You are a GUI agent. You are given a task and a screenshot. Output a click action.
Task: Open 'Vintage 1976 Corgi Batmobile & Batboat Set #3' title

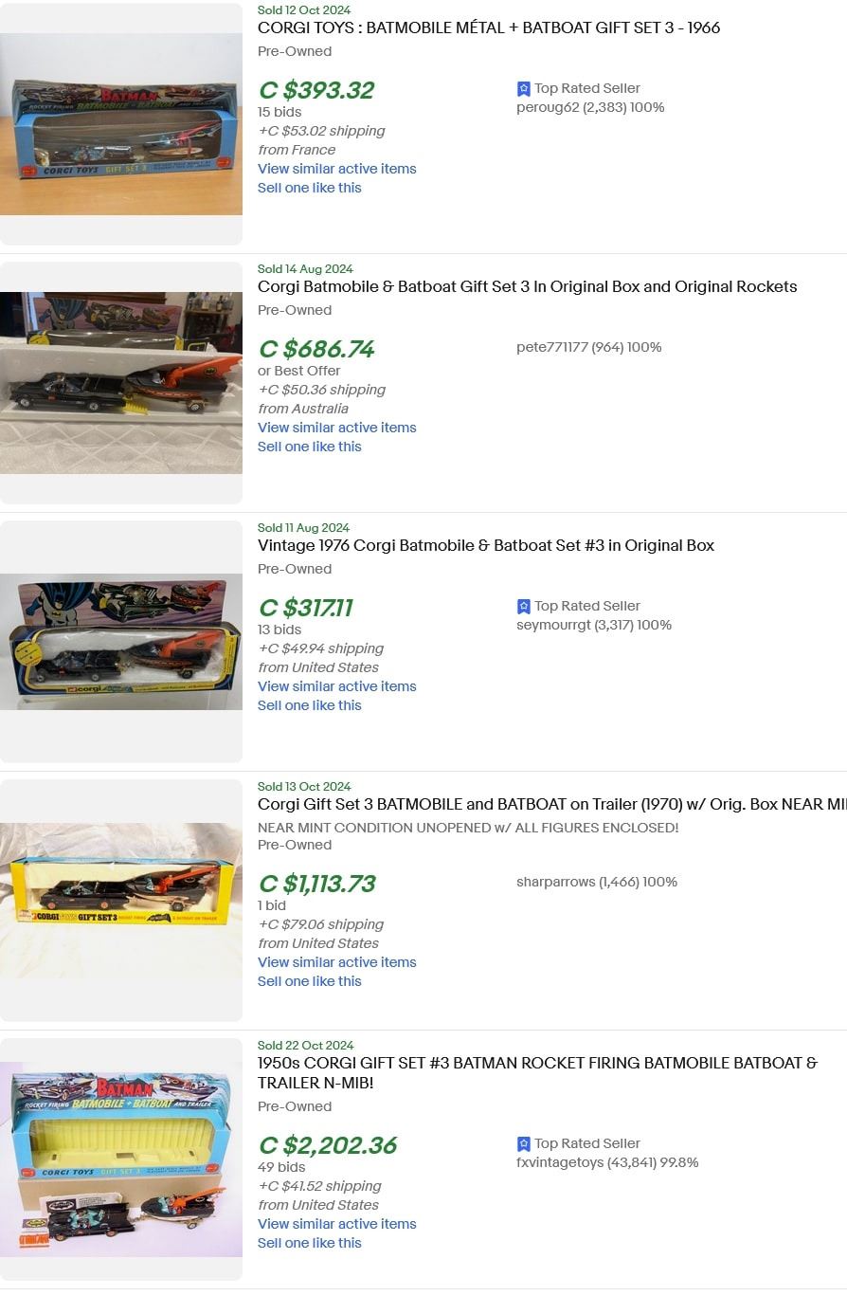[486, 545]
